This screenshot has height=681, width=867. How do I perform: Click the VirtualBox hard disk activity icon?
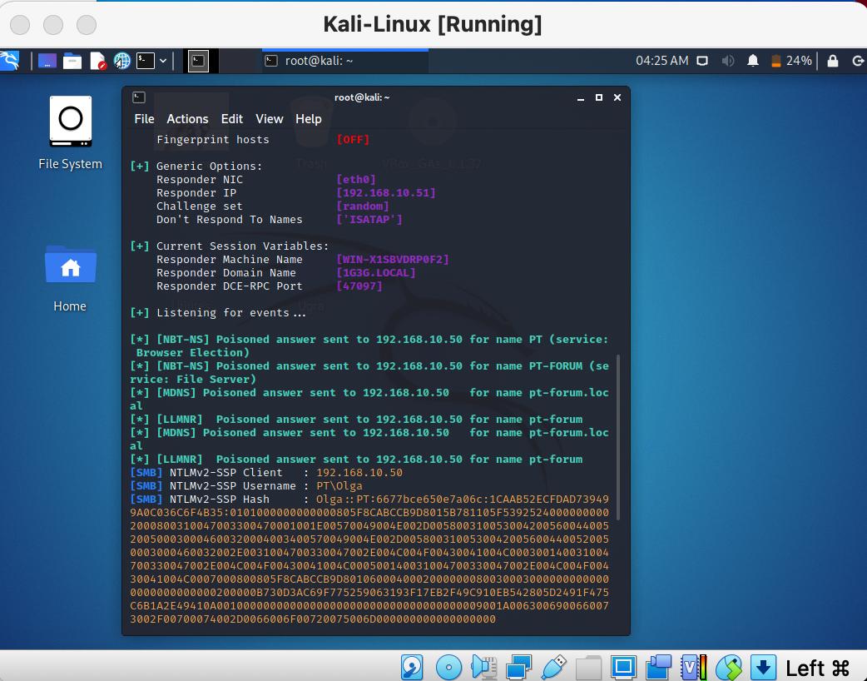tap(412, 668)
